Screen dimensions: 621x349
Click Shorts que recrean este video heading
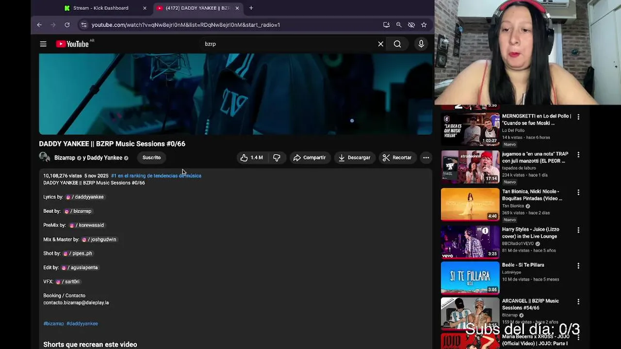coord(90,345)
